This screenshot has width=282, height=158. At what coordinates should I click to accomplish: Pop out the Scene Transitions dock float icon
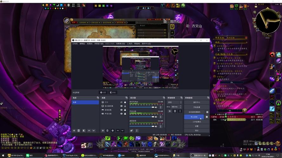[x=181, y=98]
